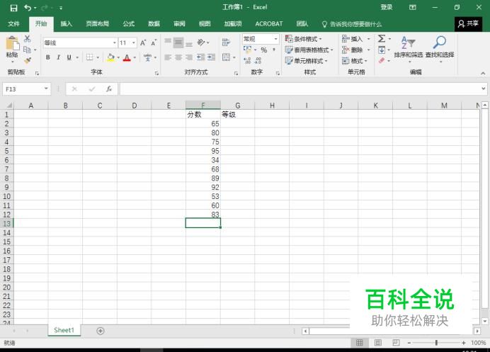Open 排序和筛选 sort and filter
490x352 pixels.
pos(409,49)
